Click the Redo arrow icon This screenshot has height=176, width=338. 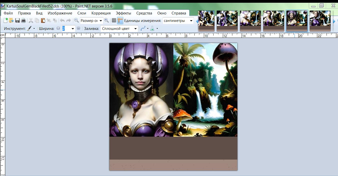point(68,21)
